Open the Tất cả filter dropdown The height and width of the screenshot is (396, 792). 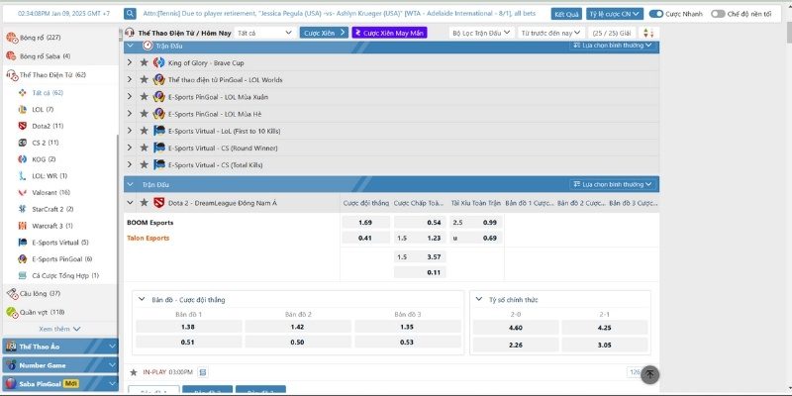point(264,33)
